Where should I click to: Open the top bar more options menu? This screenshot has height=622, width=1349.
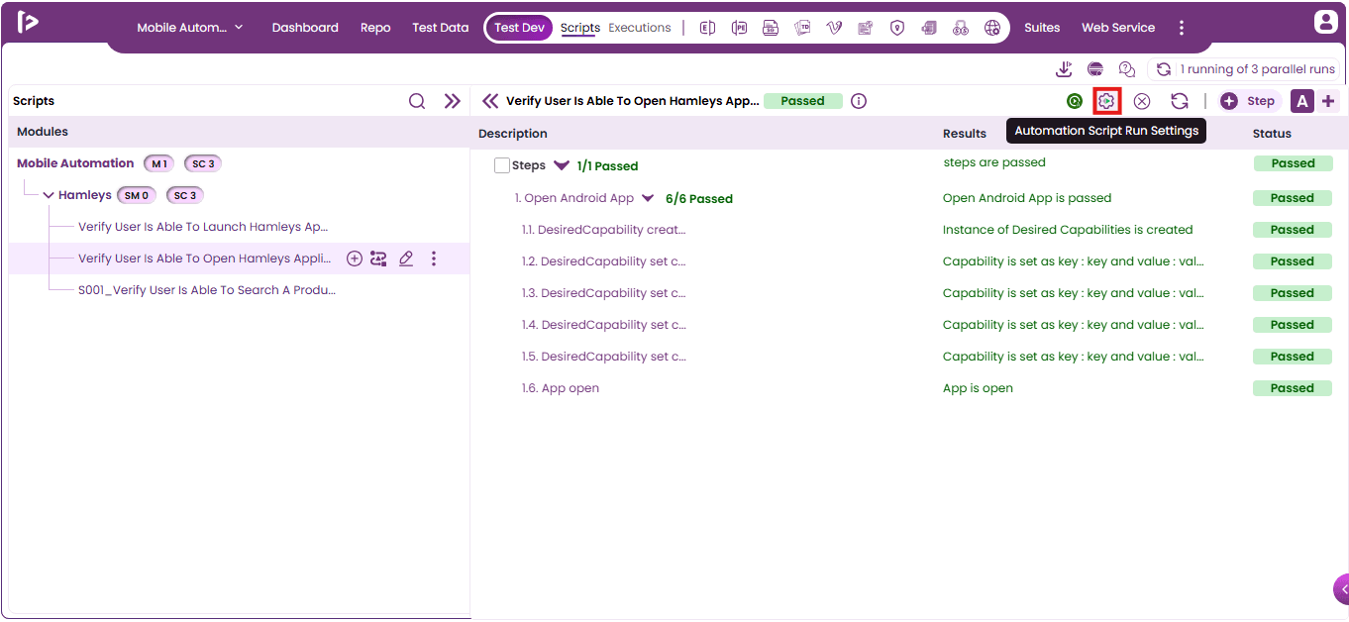[x=1181, y=28]
